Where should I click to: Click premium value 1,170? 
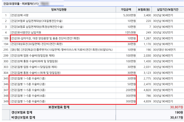(147, 44)
